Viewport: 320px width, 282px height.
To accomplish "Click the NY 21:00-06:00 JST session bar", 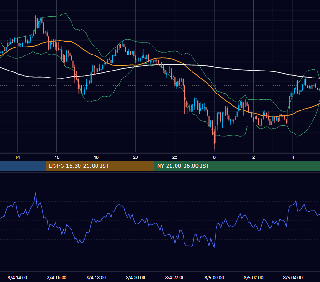I will tap(237, 166).
